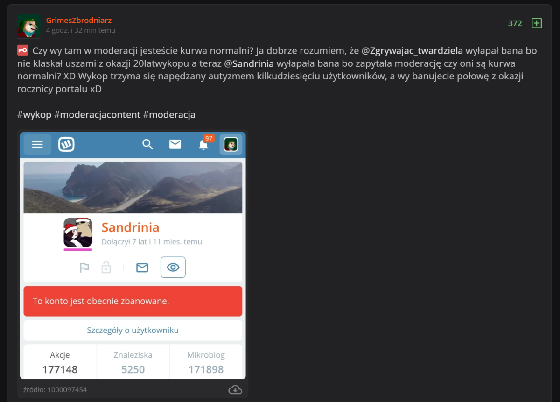The image size is (560, 402).
Task: Open search via magnifier icon
Action: click(147, 144)
